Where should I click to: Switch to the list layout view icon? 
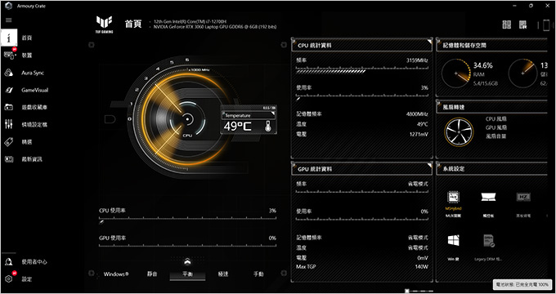coord(523,24)
